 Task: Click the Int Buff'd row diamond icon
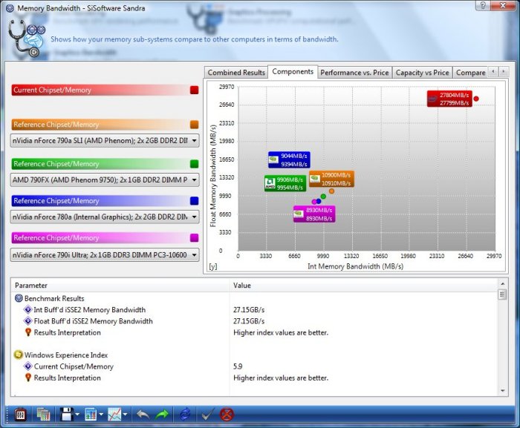click(28, 310)
